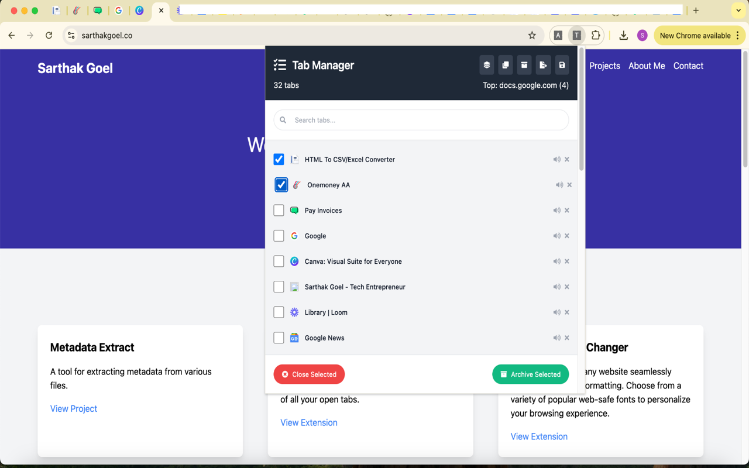Click the Tab Manager popup scrollbar

[x=581, y=109]
